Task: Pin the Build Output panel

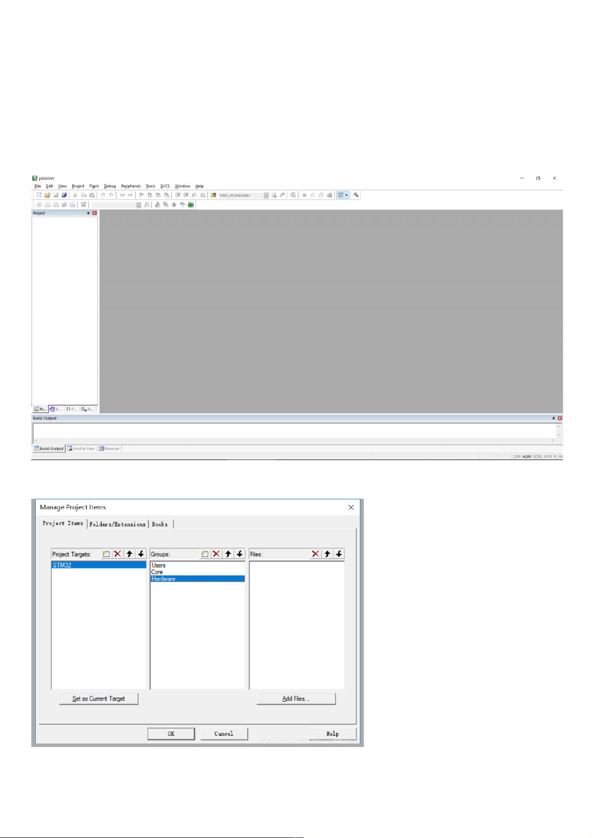Action: pyautogui.click(x=553, y=418)
